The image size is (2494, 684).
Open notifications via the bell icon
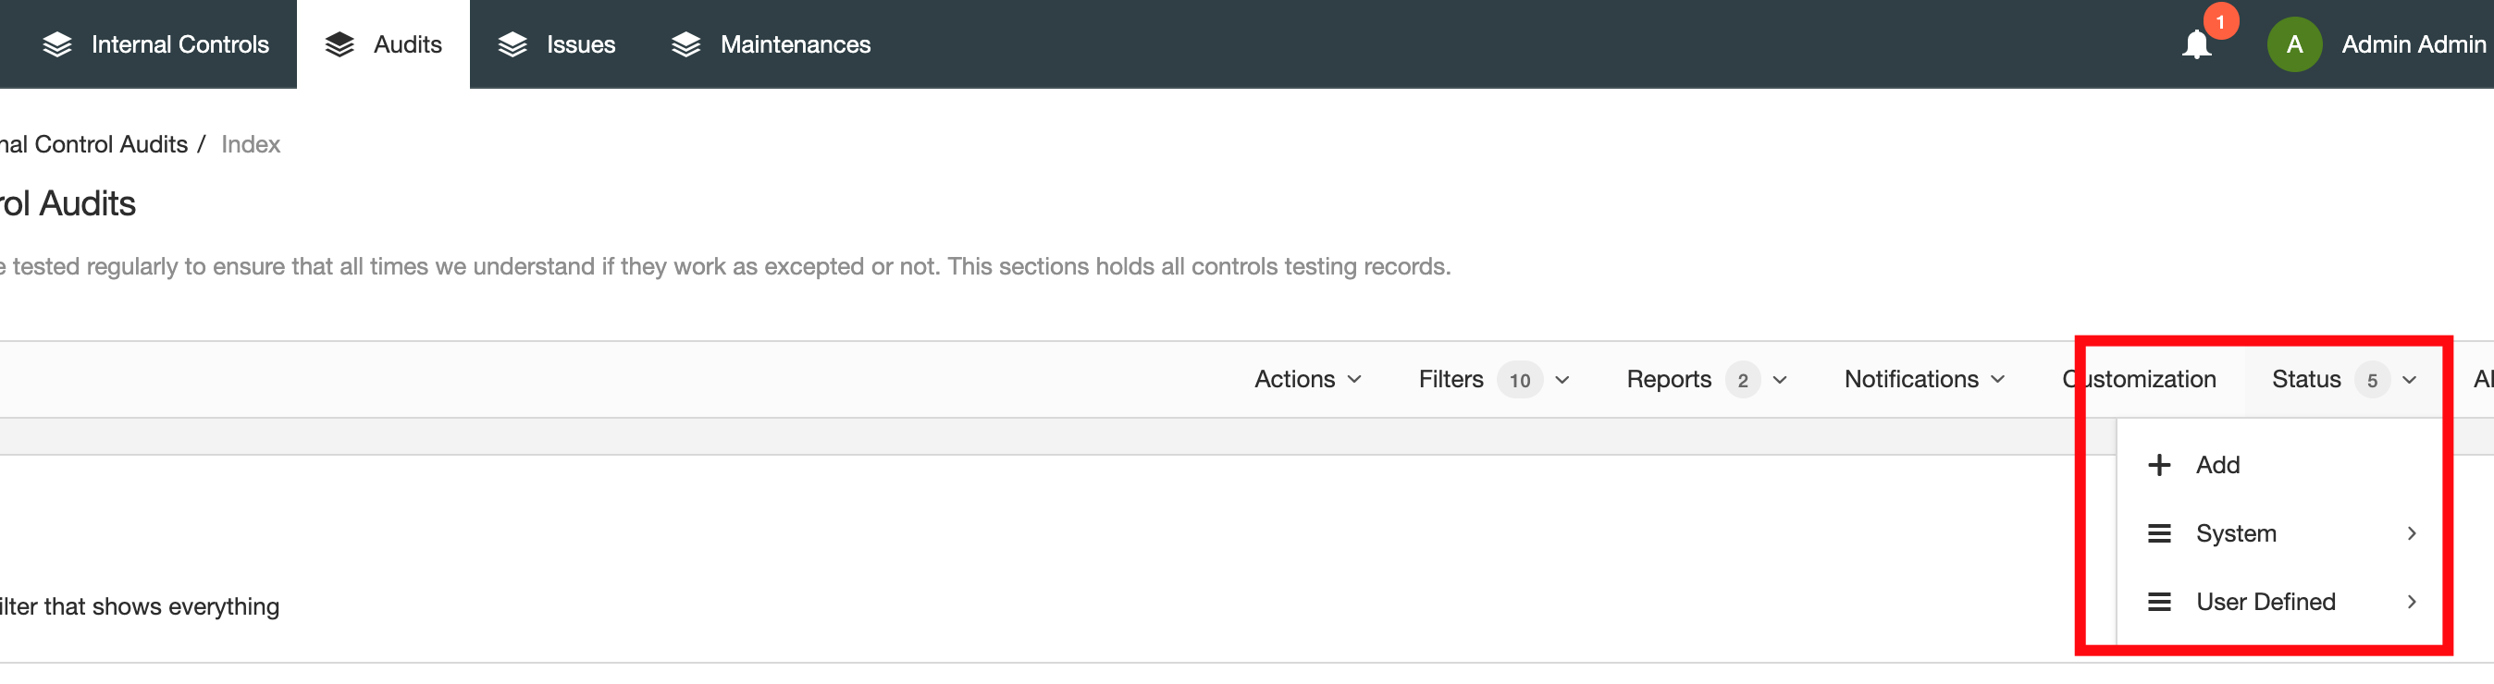[x=2196, y=44]
